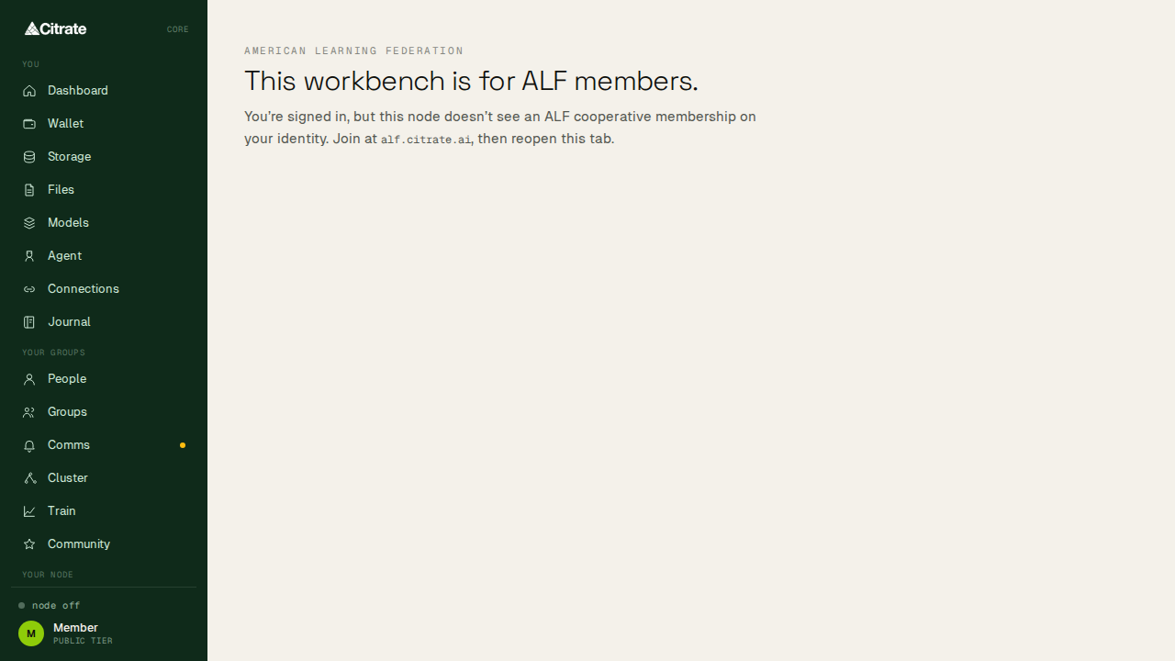Click the Comms bell icon
The height and width of the screenshot is (661, 1175).
29,445
